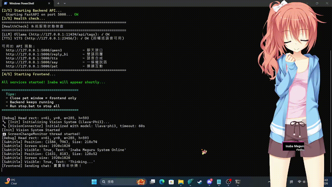Click the http://127.0.0.1:5000/say endpoint URL
Viewport: 332px width, 187px height.
(x=32, y=62)
